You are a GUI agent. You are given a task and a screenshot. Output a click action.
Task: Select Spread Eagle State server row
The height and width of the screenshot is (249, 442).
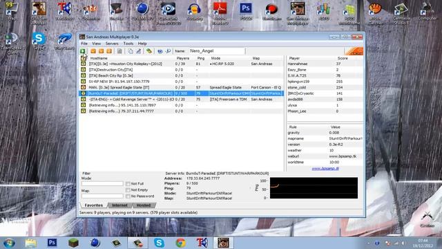click(182, 88)
